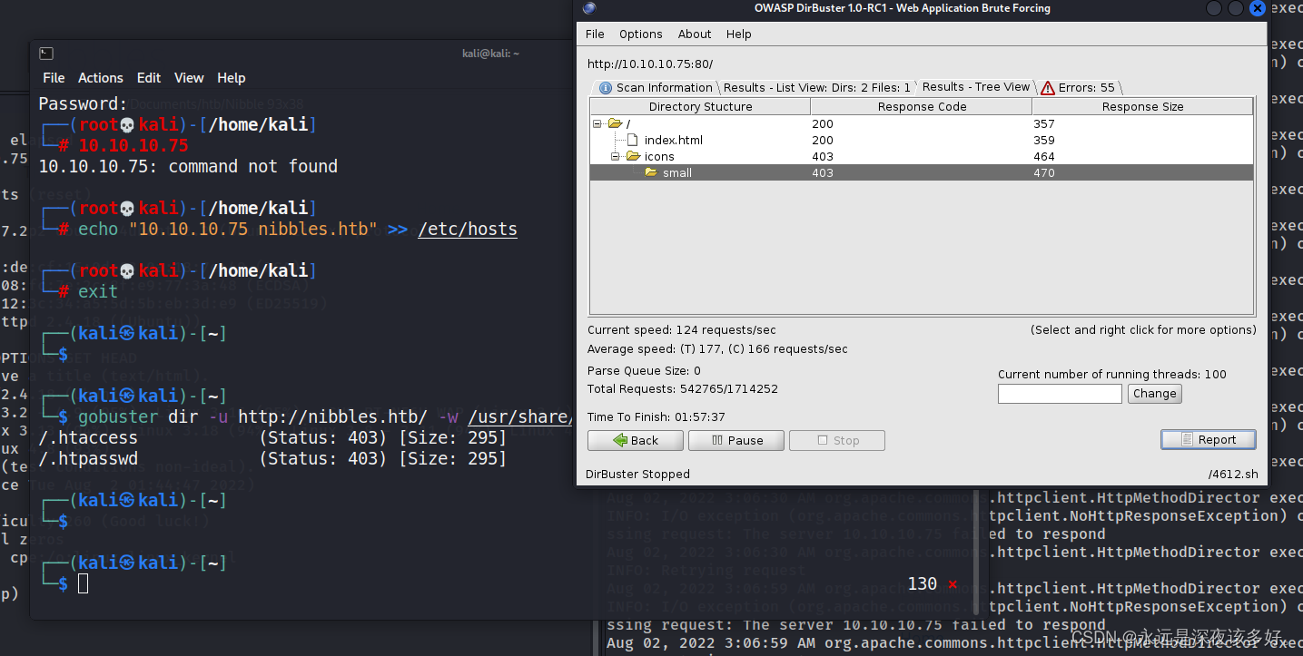Click Total Requests 542765/1714252 text
The image size is (1303, 656).
tap(683, 388)
